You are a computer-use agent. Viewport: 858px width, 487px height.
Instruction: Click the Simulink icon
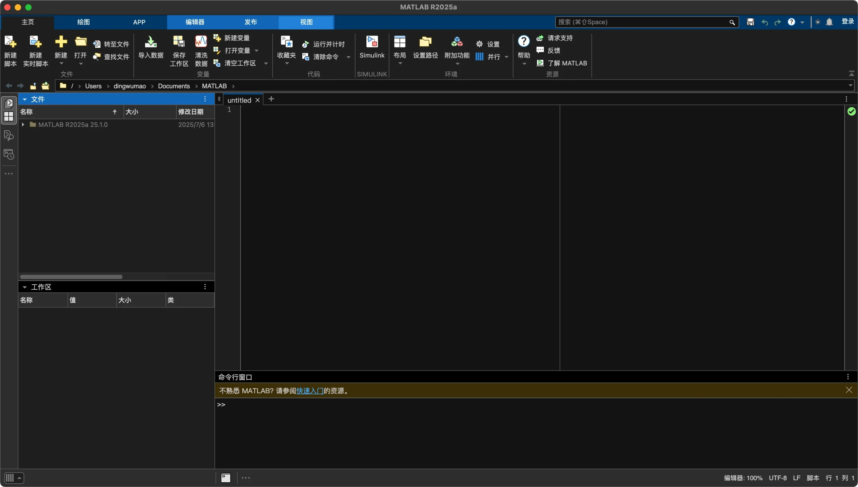coord(372,42)
